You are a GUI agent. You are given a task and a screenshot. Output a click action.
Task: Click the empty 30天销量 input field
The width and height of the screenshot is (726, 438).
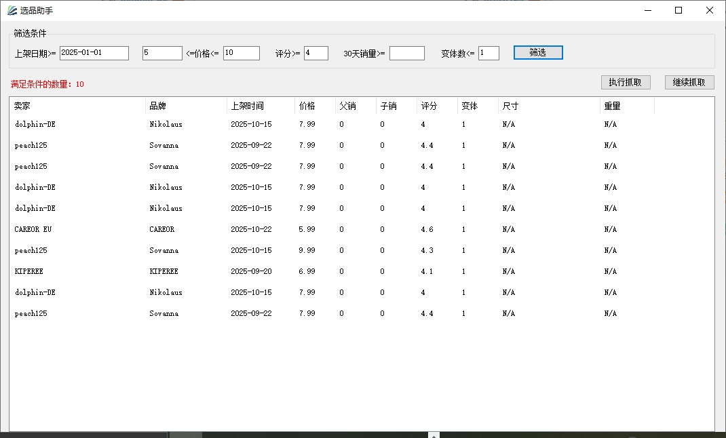[x=406, y=53]
